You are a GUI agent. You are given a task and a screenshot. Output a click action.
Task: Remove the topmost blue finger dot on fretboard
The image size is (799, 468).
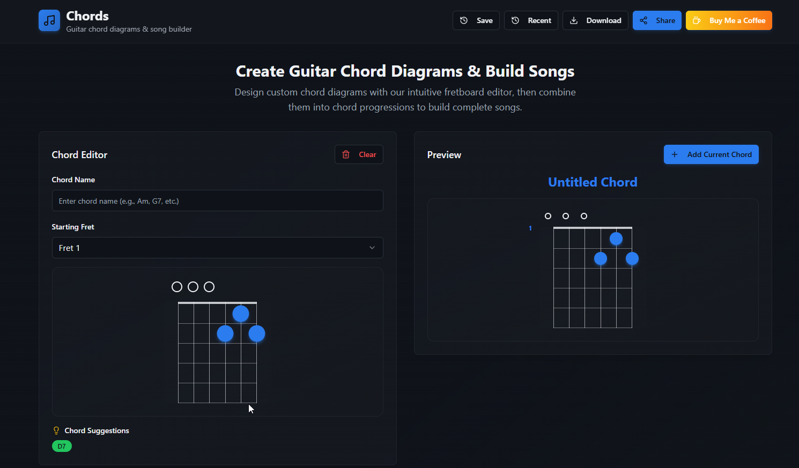coord(241,313)
